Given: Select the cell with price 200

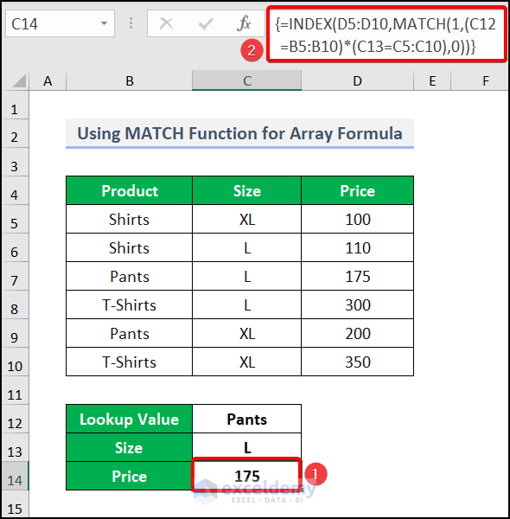Looking at the screenshot, I should (358, 333).
